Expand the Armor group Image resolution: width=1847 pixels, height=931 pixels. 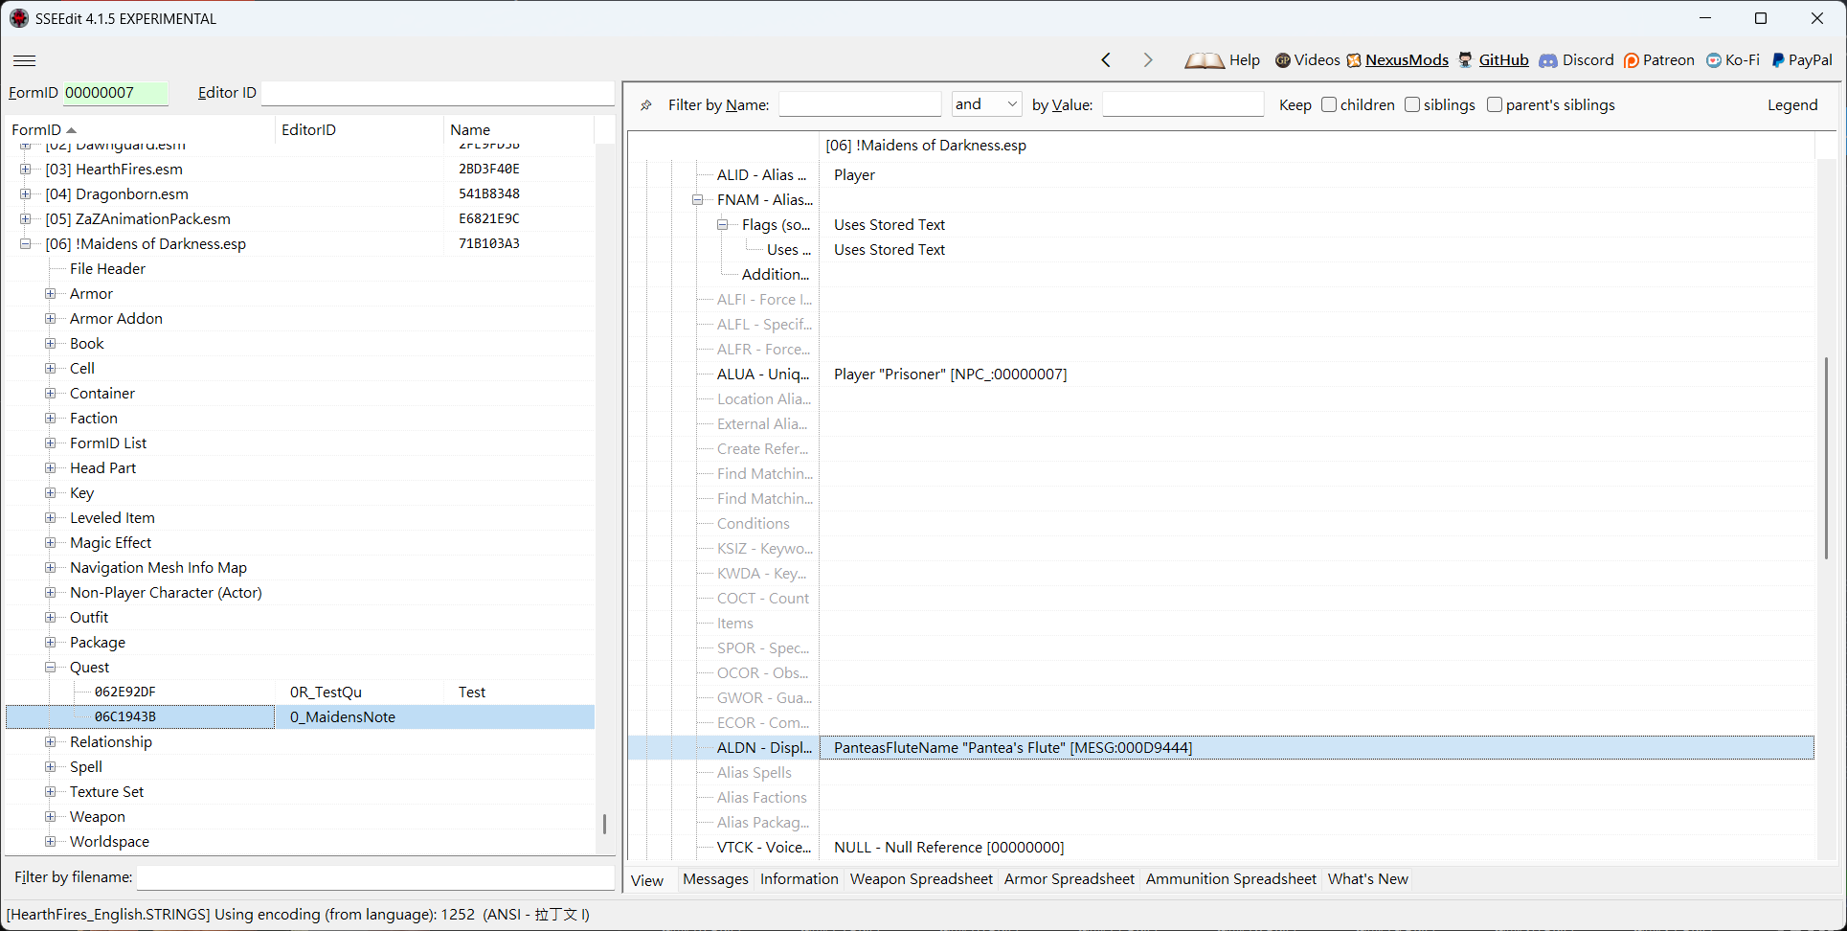(51, 293)
